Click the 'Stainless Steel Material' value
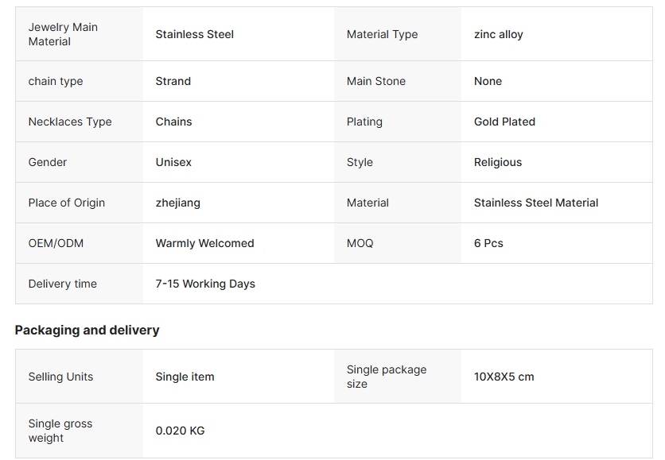The image size is (665, 460). pyautogui.click(x=536, y=203)
